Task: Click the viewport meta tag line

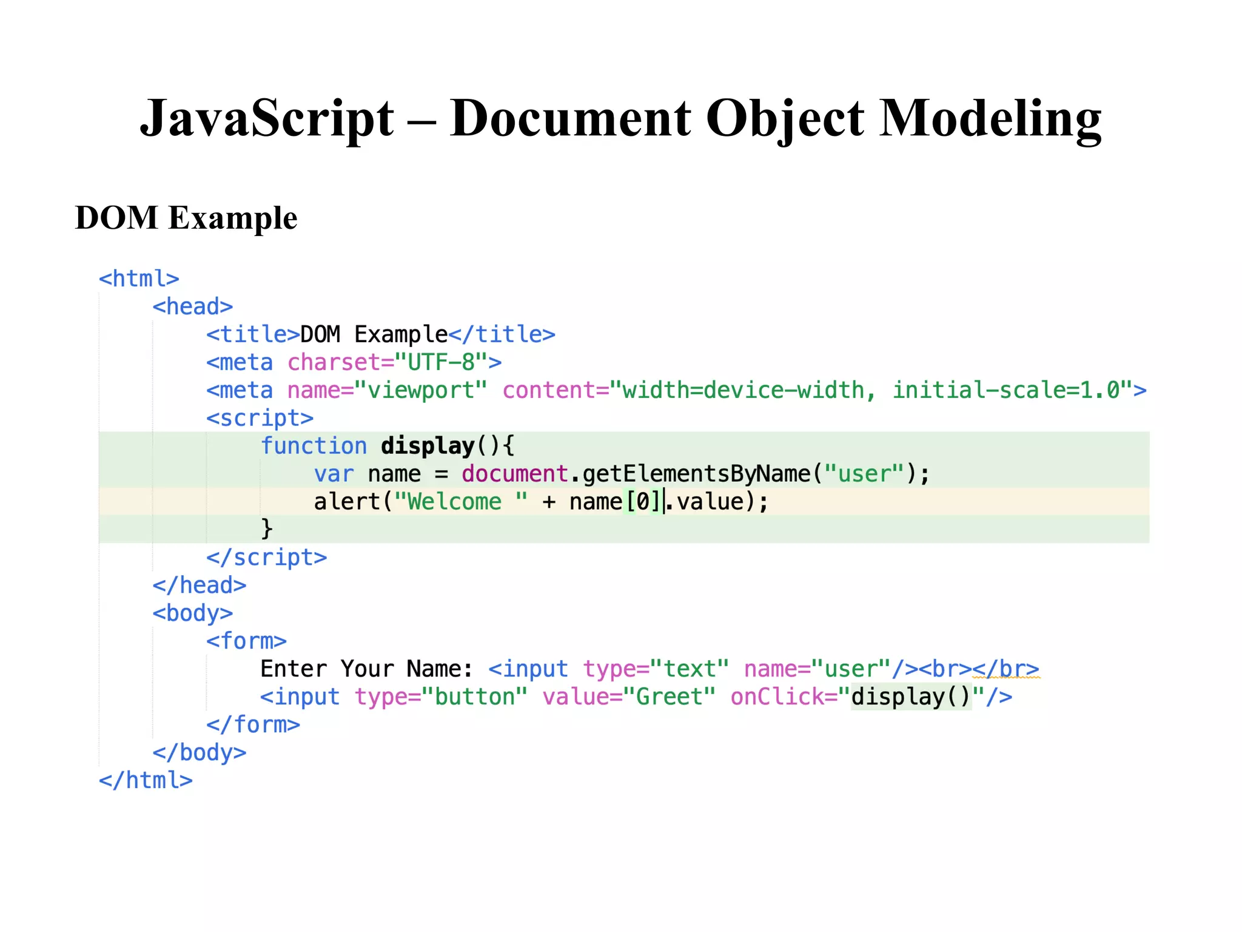Action: [676, 390]
